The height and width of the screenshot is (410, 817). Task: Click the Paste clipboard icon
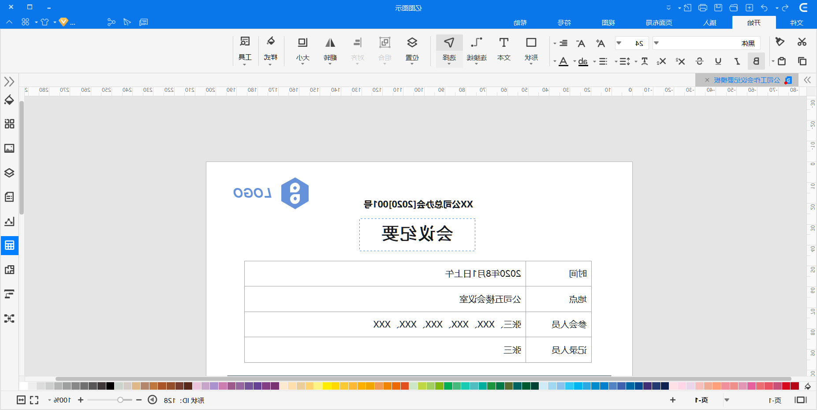(x=782, y=61)
